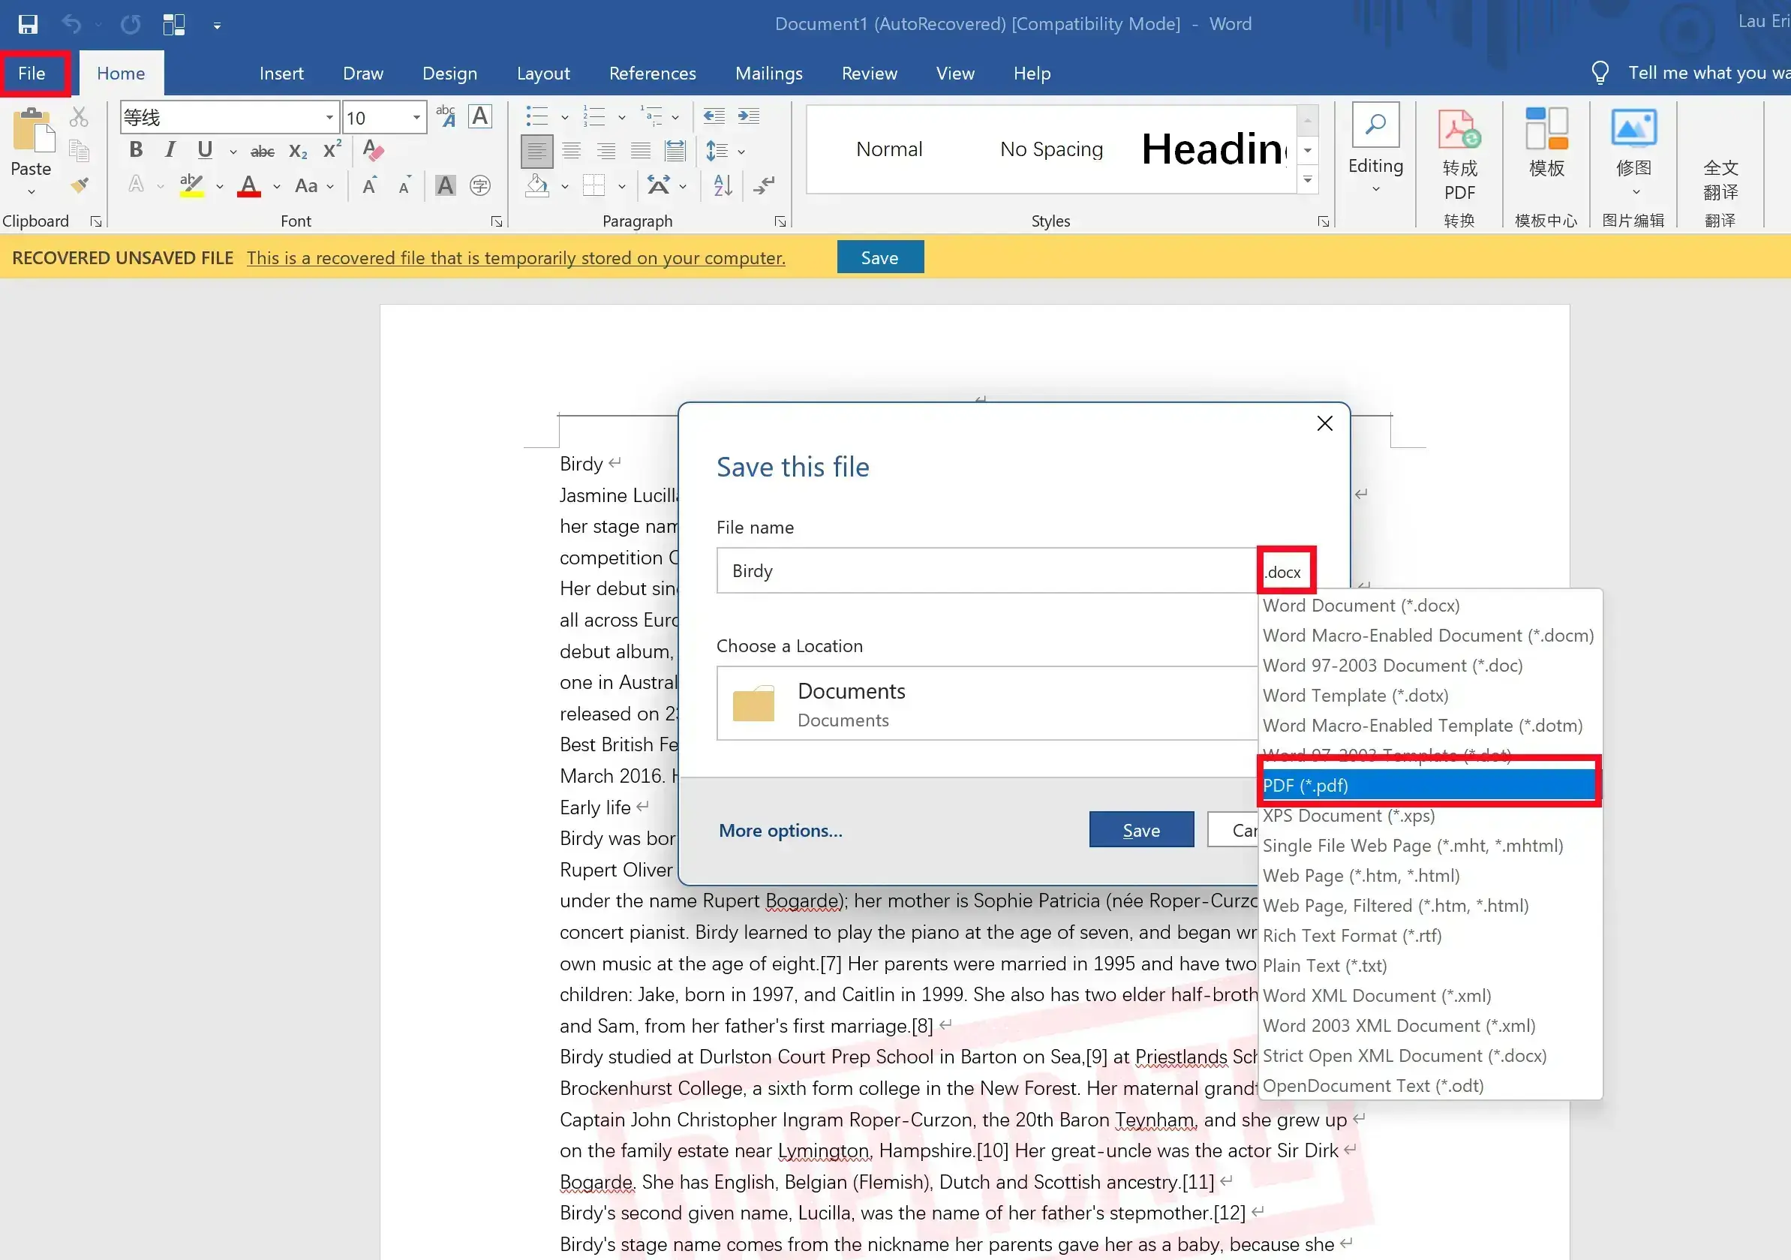Click the Subscript X2 icon
The image size is (1791, 1260).
point(298,151)
